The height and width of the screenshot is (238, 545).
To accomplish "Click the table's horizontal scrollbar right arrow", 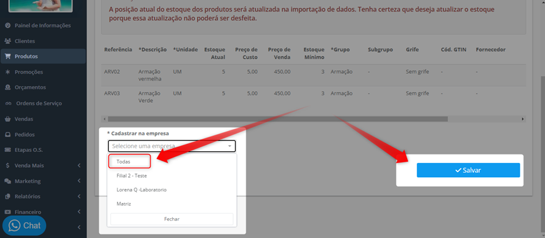I will 522,119.
